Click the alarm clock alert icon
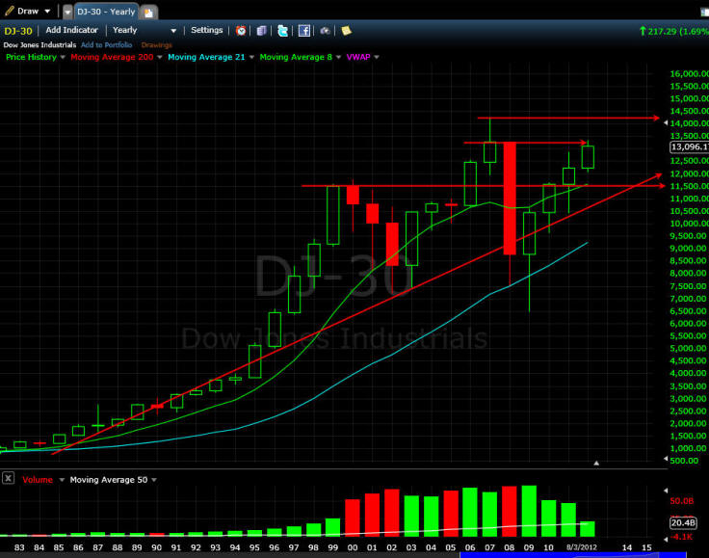This screenshot has height=558, width=709. (241, 31)
